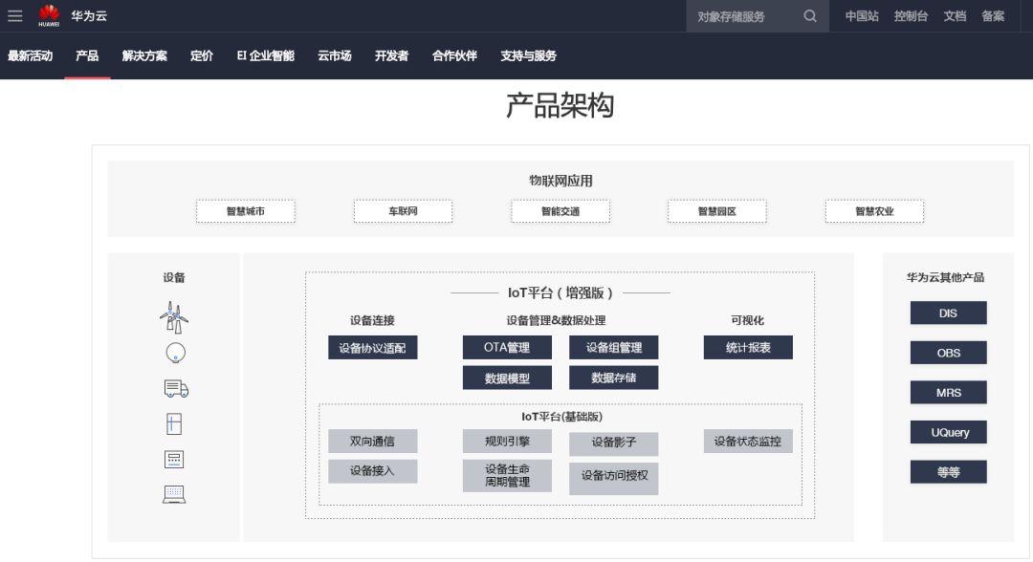Click the 数据存储 block
This screenshot has width=1033, height=562.
[614, 378]
